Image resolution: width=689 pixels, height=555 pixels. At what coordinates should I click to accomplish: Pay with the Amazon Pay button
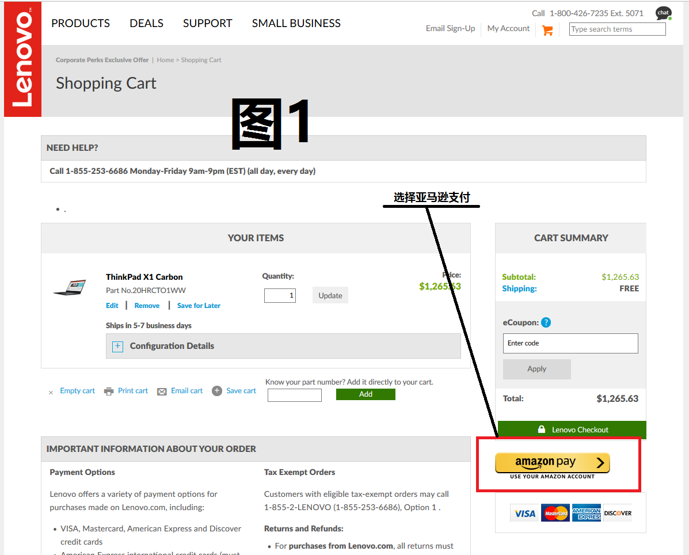point(552,463)
